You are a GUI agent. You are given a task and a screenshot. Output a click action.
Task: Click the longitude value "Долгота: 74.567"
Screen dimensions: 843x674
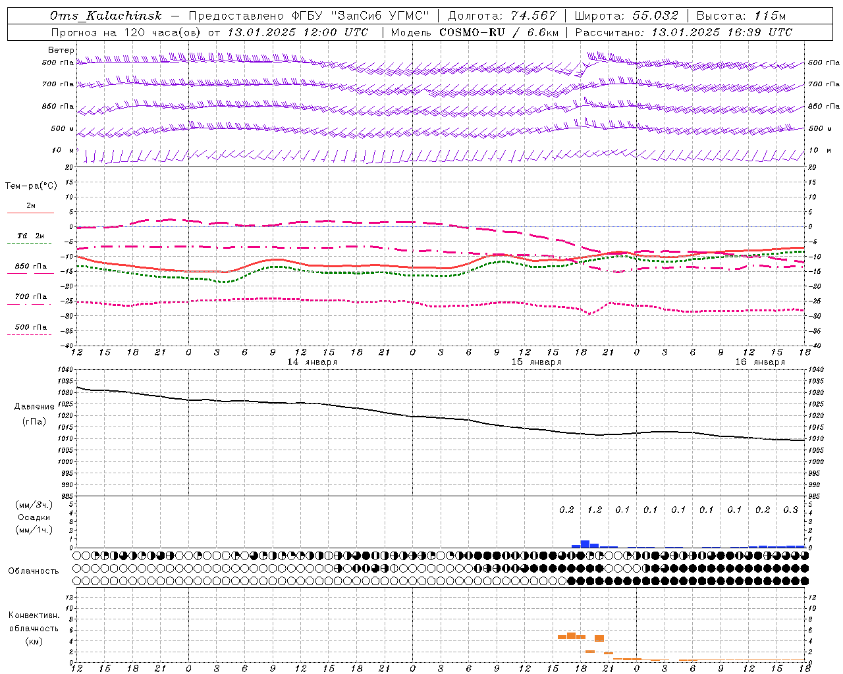click(503, 16)
